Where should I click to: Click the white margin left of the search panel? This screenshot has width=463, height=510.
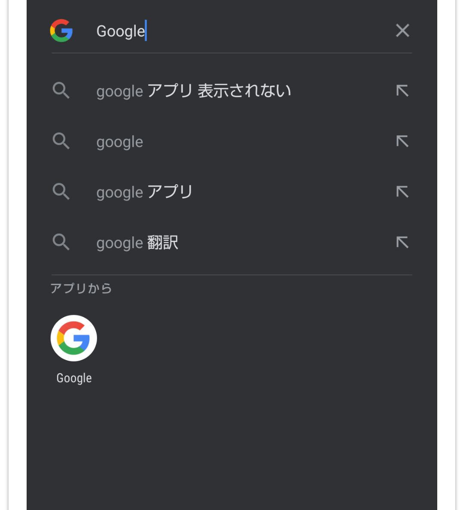click(x=17, y=258)
